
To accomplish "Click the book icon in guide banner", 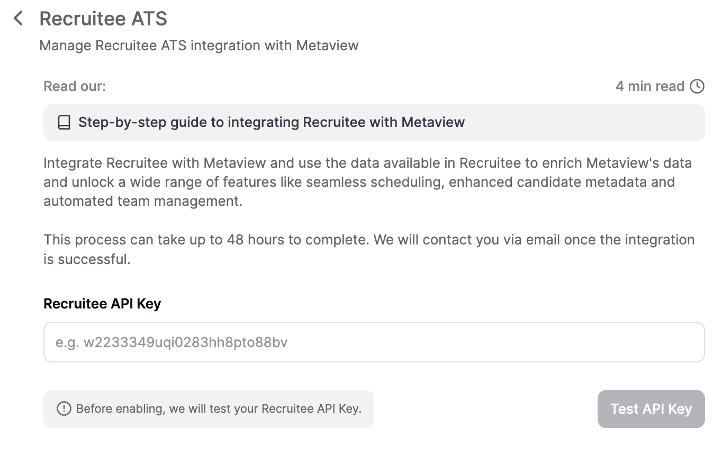I will 64,123.
